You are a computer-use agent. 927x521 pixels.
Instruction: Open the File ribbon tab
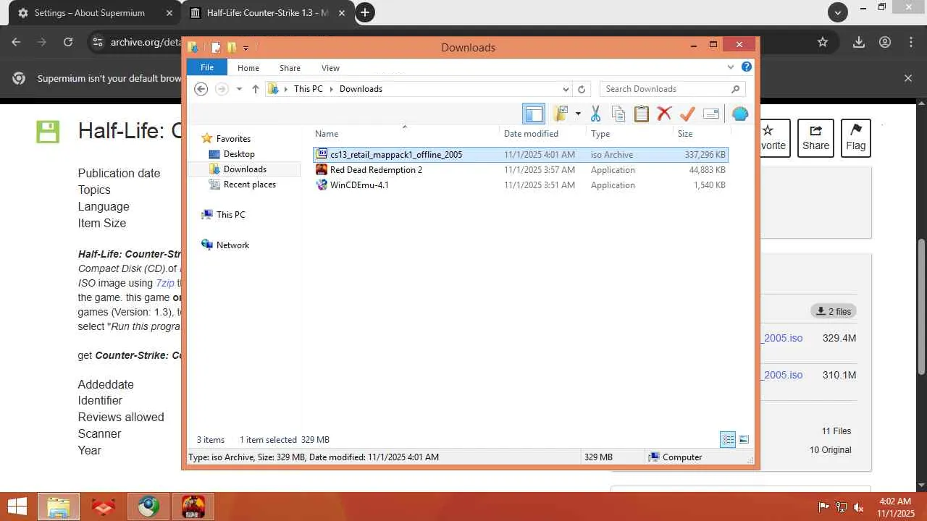[x=207, y=67]
